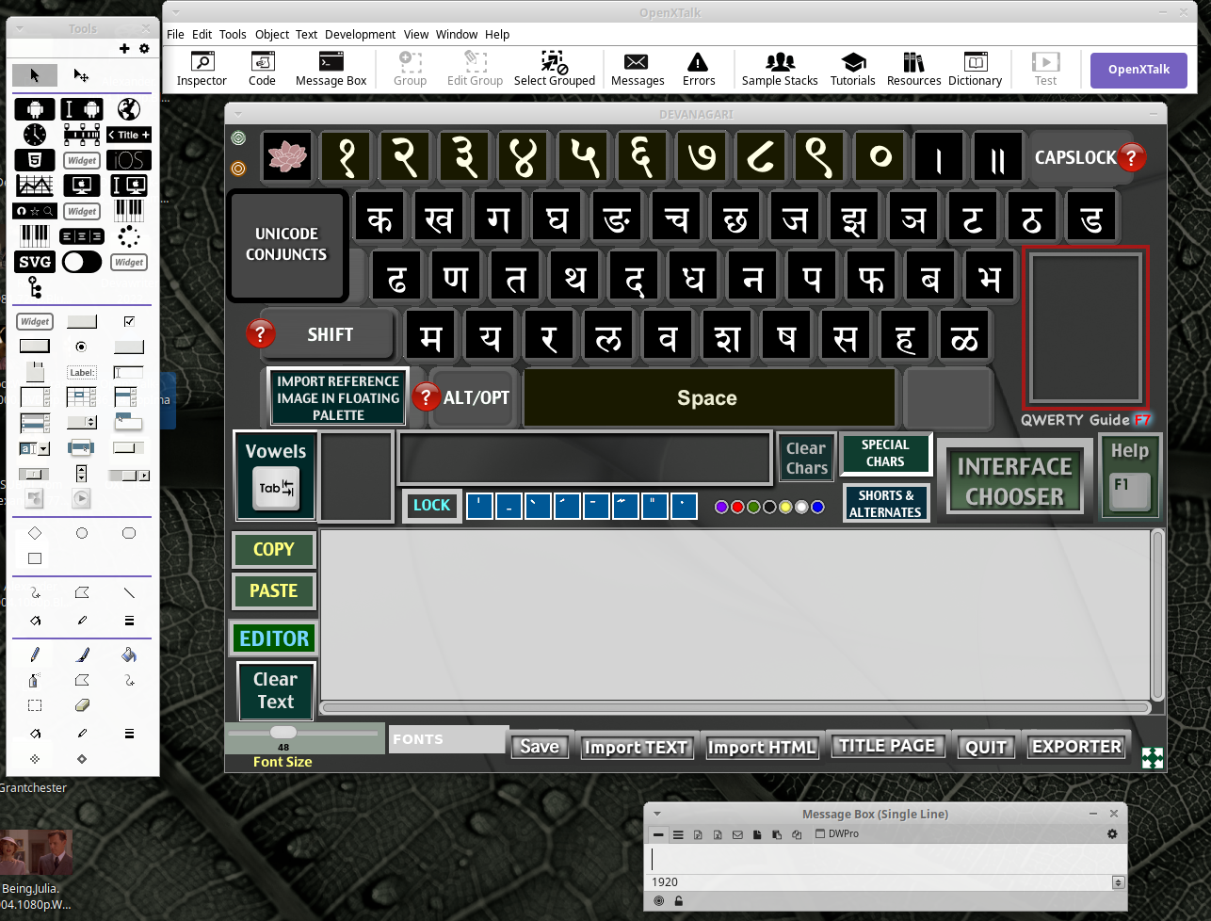The image size is (1211, 921).
Task: Open the Message Box toolbar icon
Action: pyautogui.click(x=331, y=70)
